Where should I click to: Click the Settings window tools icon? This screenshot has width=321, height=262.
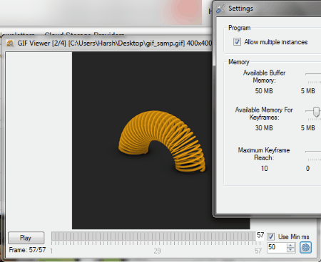tap(220, 9)
